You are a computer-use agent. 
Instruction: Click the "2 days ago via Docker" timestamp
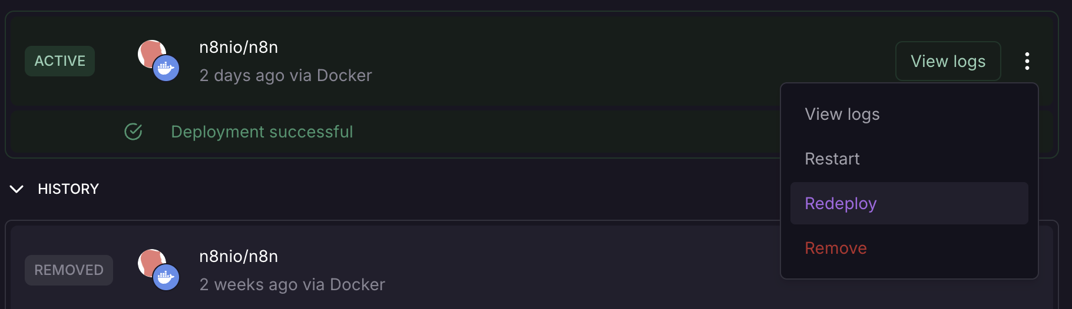coord(286,75)
